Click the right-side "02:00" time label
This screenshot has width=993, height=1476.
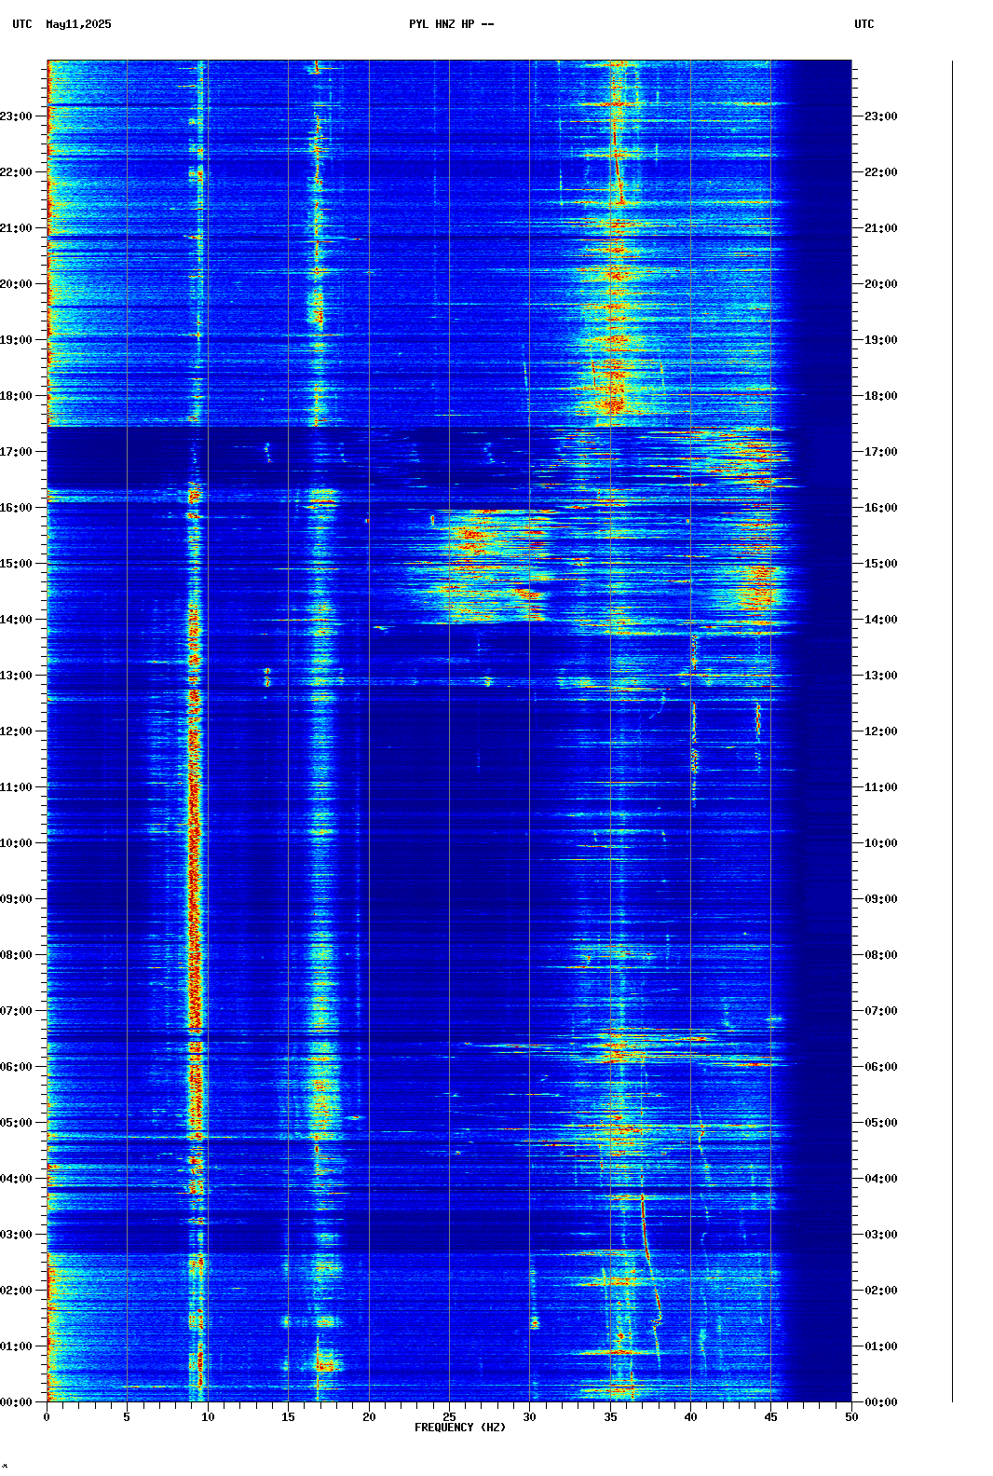tap(881, 1291)
